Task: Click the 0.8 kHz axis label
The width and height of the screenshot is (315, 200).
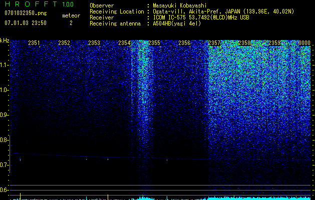Action: [x=4, y=140]
